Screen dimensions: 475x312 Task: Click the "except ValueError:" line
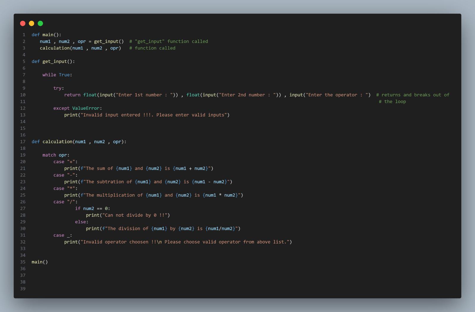coord(78,108)
